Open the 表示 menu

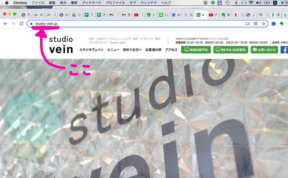pyautogui.click(x=63, y=3)
